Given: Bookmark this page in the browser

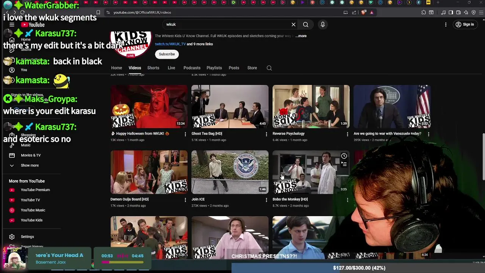Looking at the screenshot, I should pyautogui.click(x=98, y=13).
